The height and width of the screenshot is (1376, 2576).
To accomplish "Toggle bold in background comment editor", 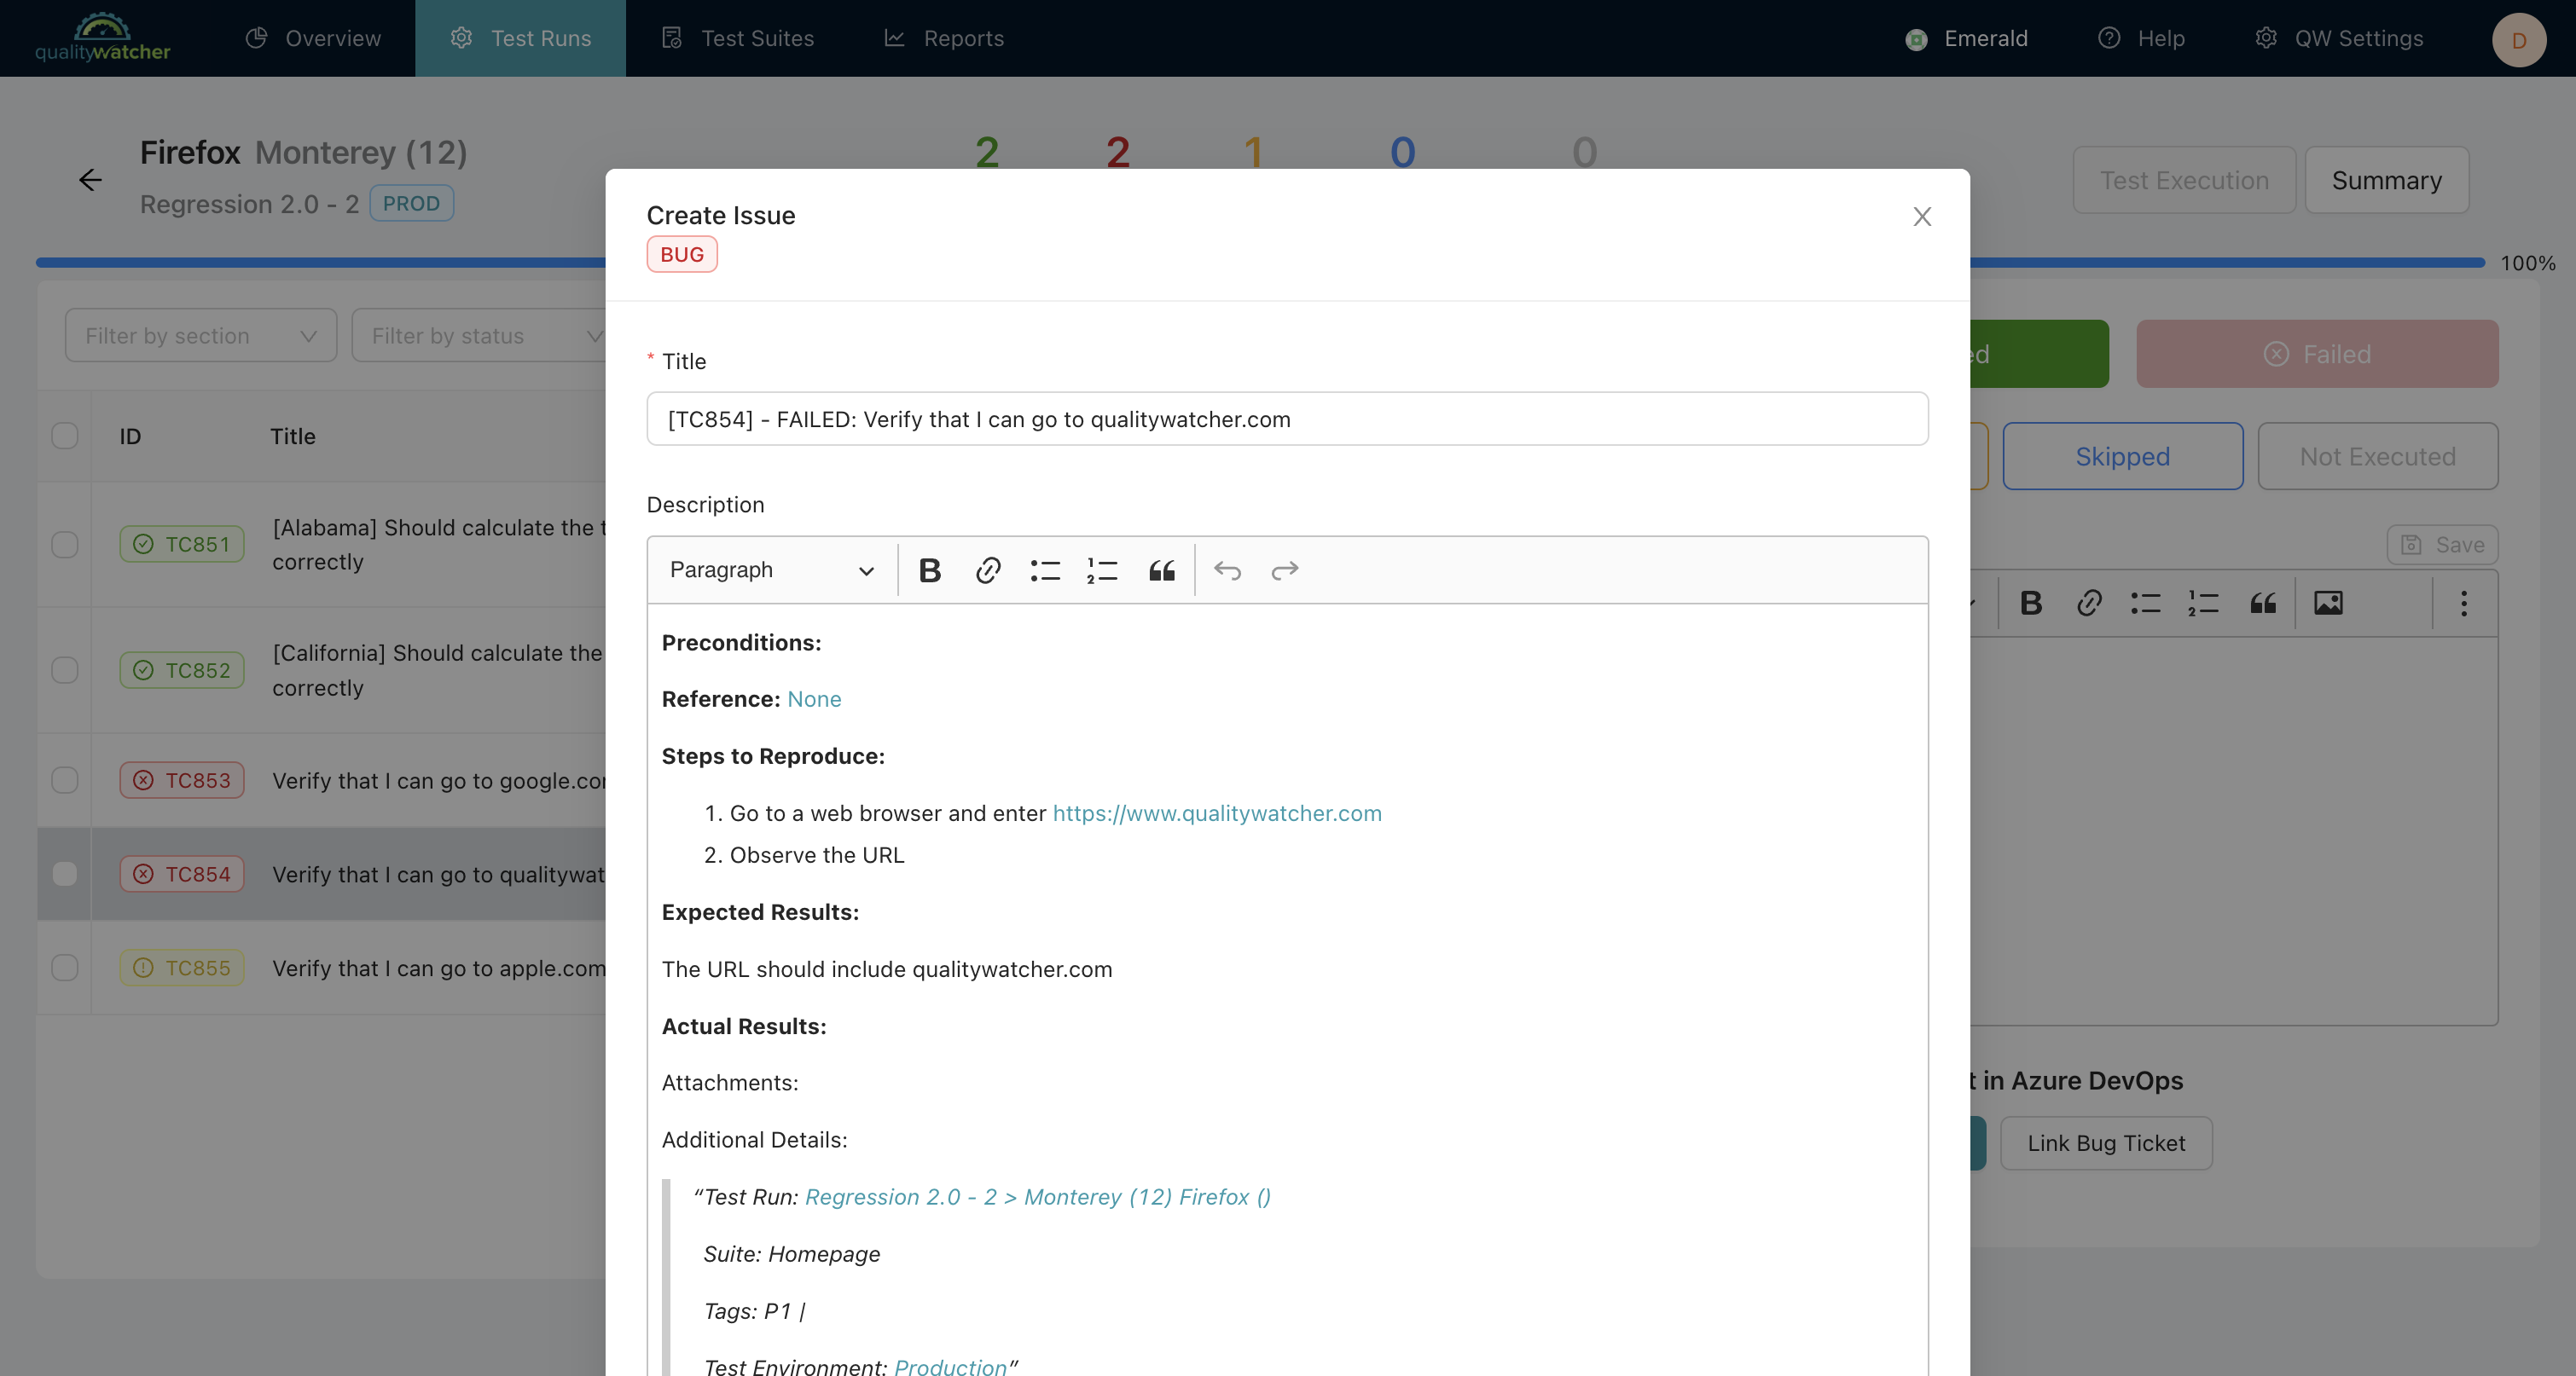I will tap(2030, 604).
